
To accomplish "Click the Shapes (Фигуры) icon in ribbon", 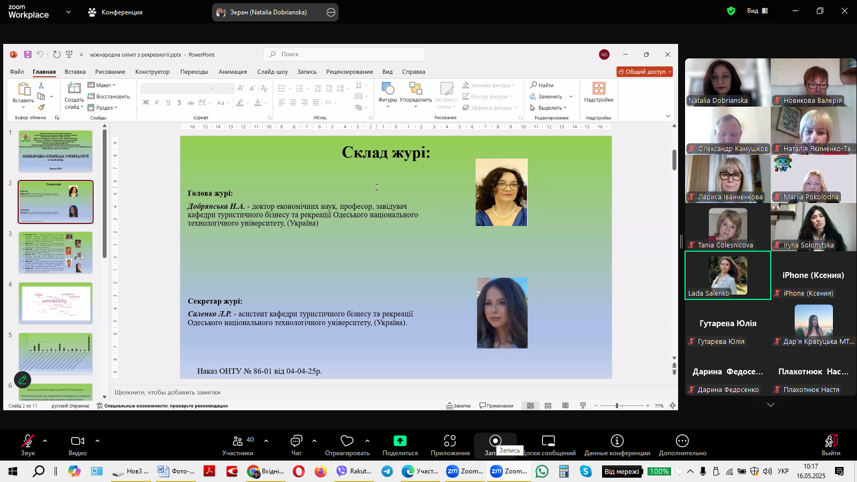I will (x=387, y=89).
